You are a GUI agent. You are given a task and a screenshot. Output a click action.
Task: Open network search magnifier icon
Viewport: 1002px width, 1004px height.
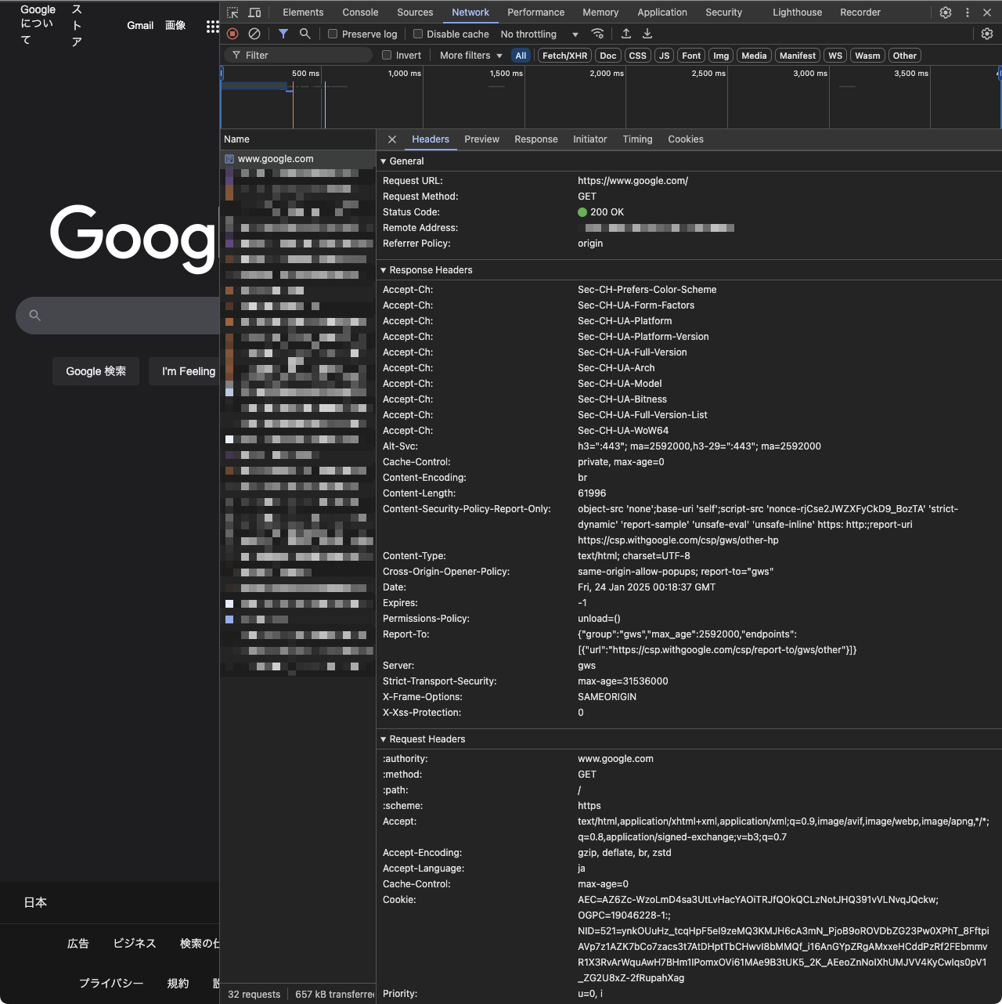(305, 34)
